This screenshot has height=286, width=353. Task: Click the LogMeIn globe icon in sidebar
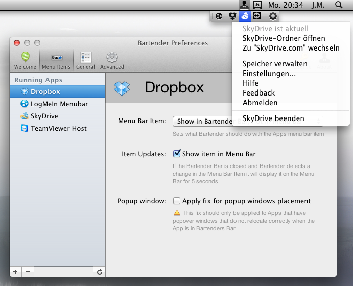pyautogui.click(x=25, y=104)
